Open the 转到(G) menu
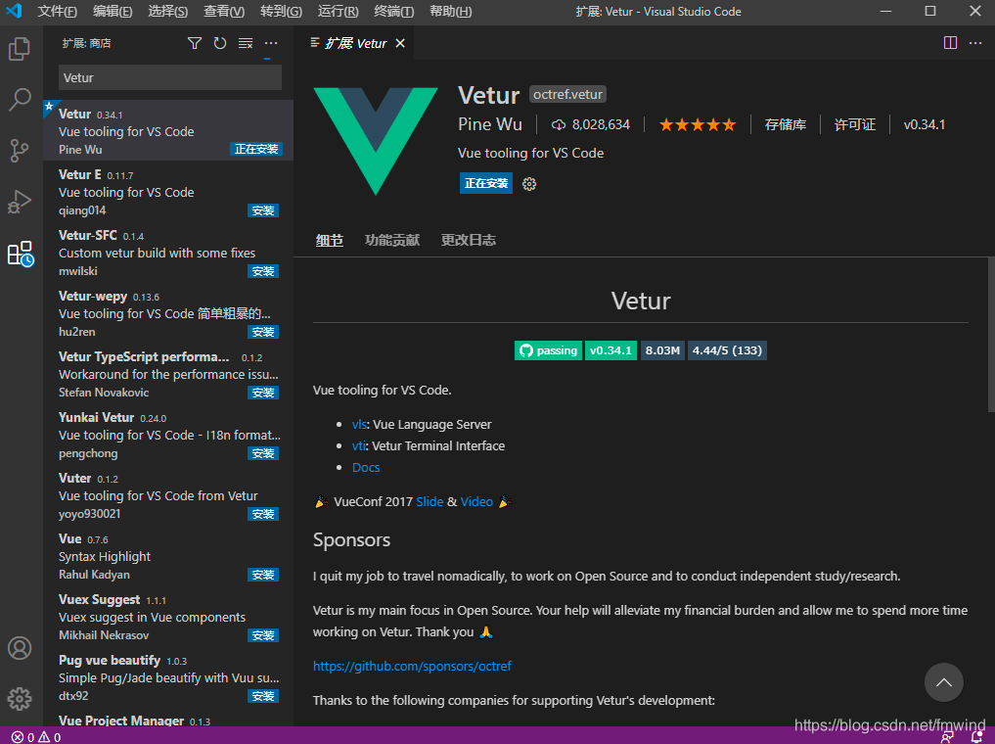Screen dimensions: 995x744 281,12
